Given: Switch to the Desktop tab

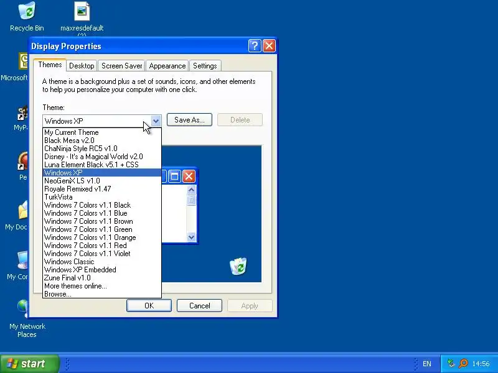Looking at the screenshot, I should (x=82, y=66).
